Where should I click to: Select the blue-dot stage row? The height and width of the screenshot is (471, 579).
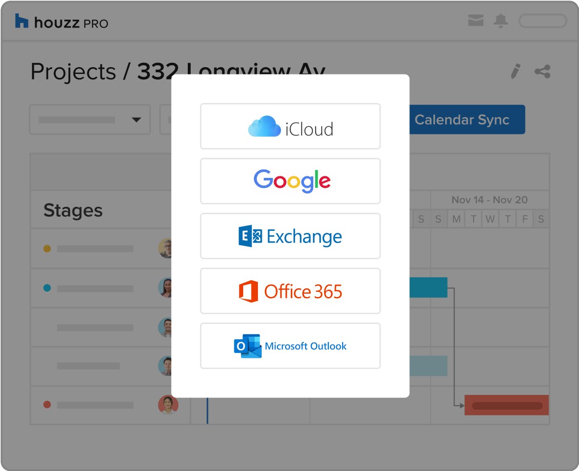pos(101,288)
